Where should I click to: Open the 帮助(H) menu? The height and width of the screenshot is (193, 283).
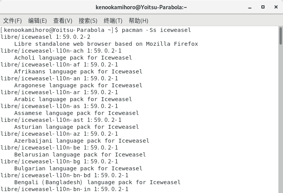pyautogui.click(x=138, y=21)
